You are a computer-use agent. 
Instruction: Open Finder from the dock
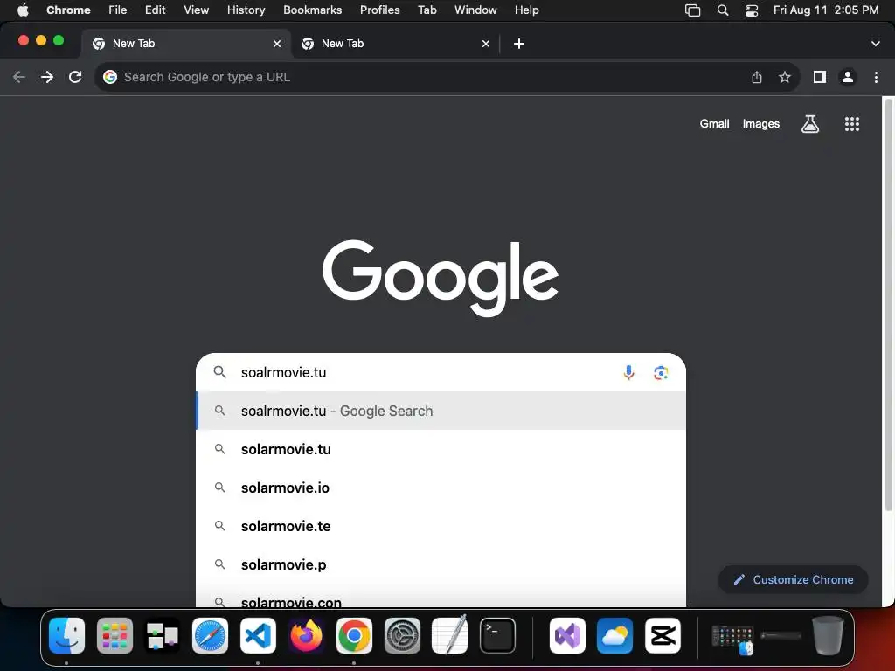pos(66,636)
